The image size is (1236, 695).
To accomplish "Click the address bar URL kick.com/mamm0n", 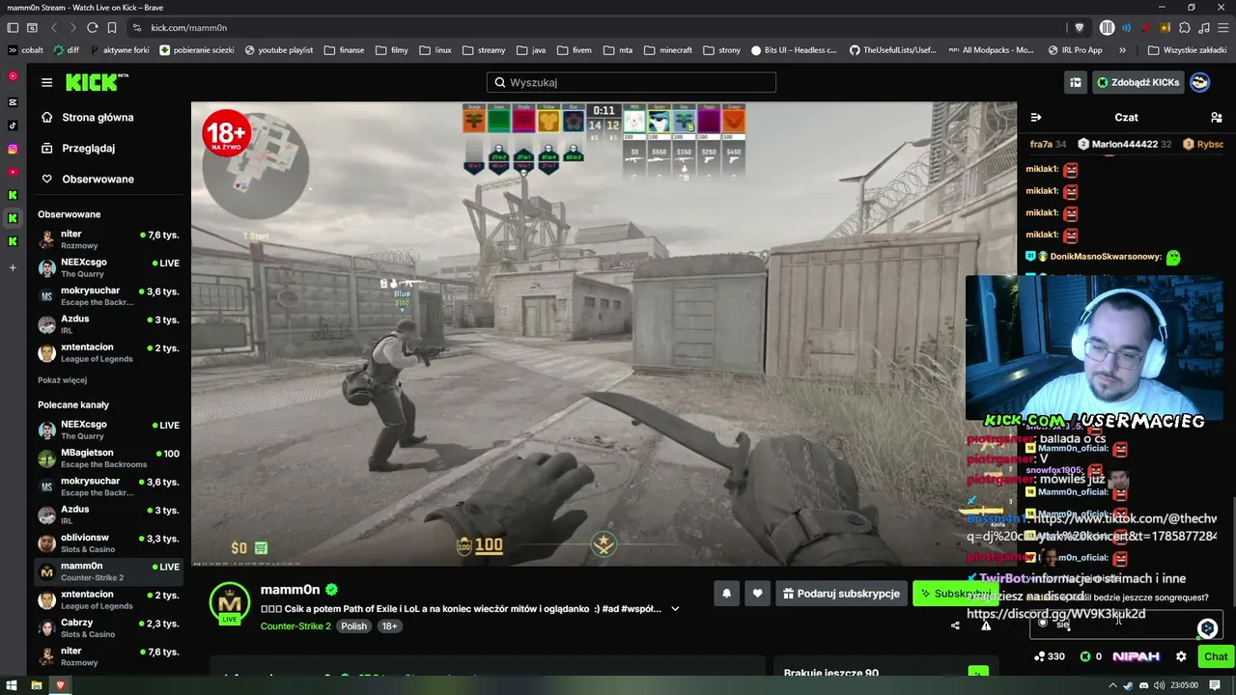I will point(189,28).
